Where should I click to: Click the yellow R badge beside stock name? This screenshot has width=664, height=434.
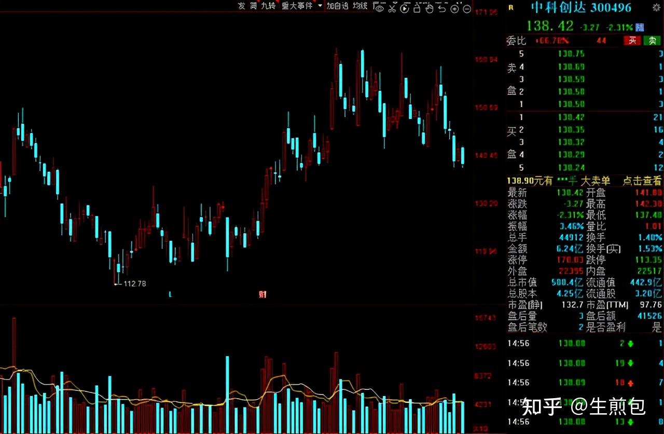(x=511, y=7)
